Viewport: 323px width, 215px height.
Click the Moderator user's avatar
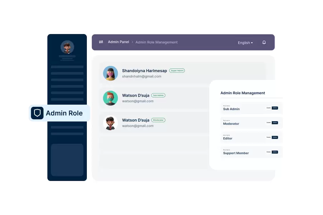pos(110,123)
